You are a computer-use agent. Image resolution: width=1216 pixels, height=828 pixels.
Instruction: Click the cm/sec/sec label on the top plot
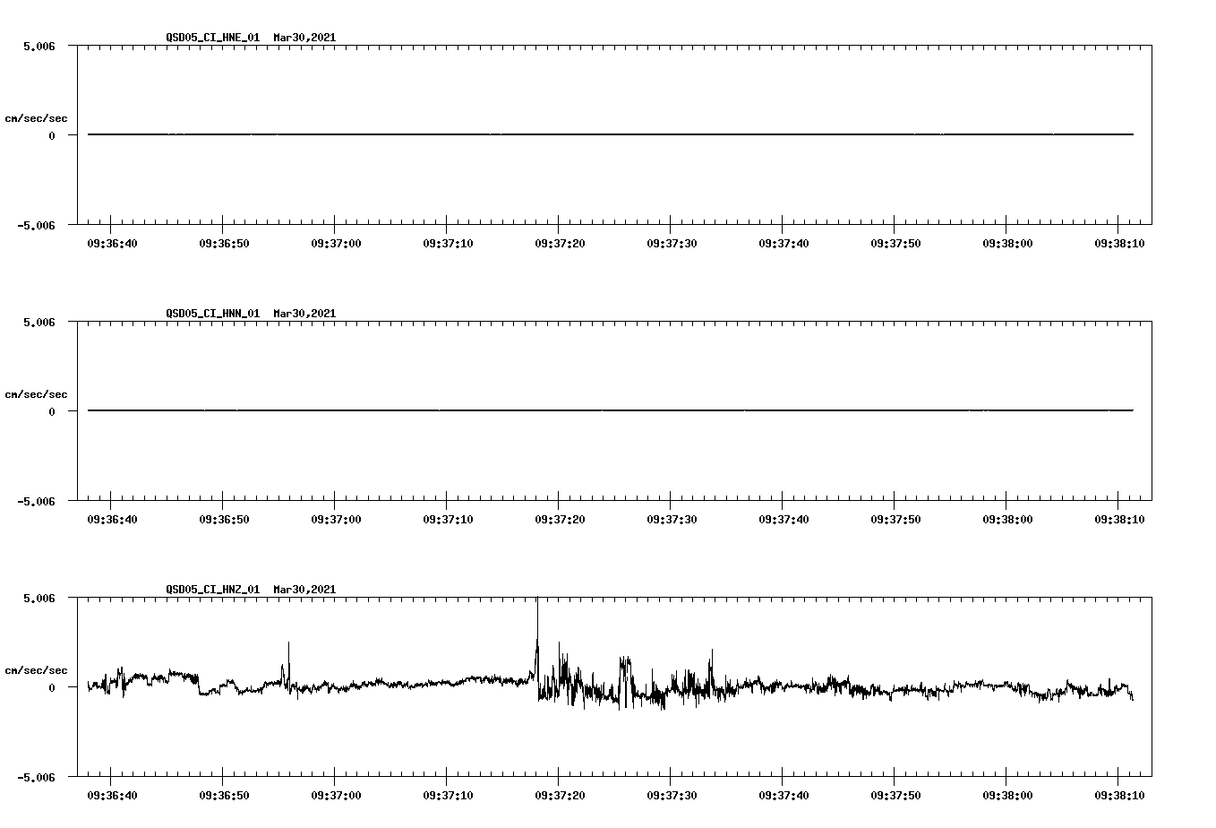(36, 116)
